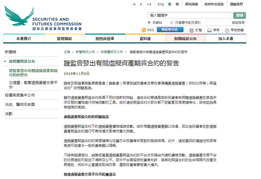The width and height of the screenshot is (261, 179).
Task: Open the 加入本會 menu tab
Action: click(226, 38)
